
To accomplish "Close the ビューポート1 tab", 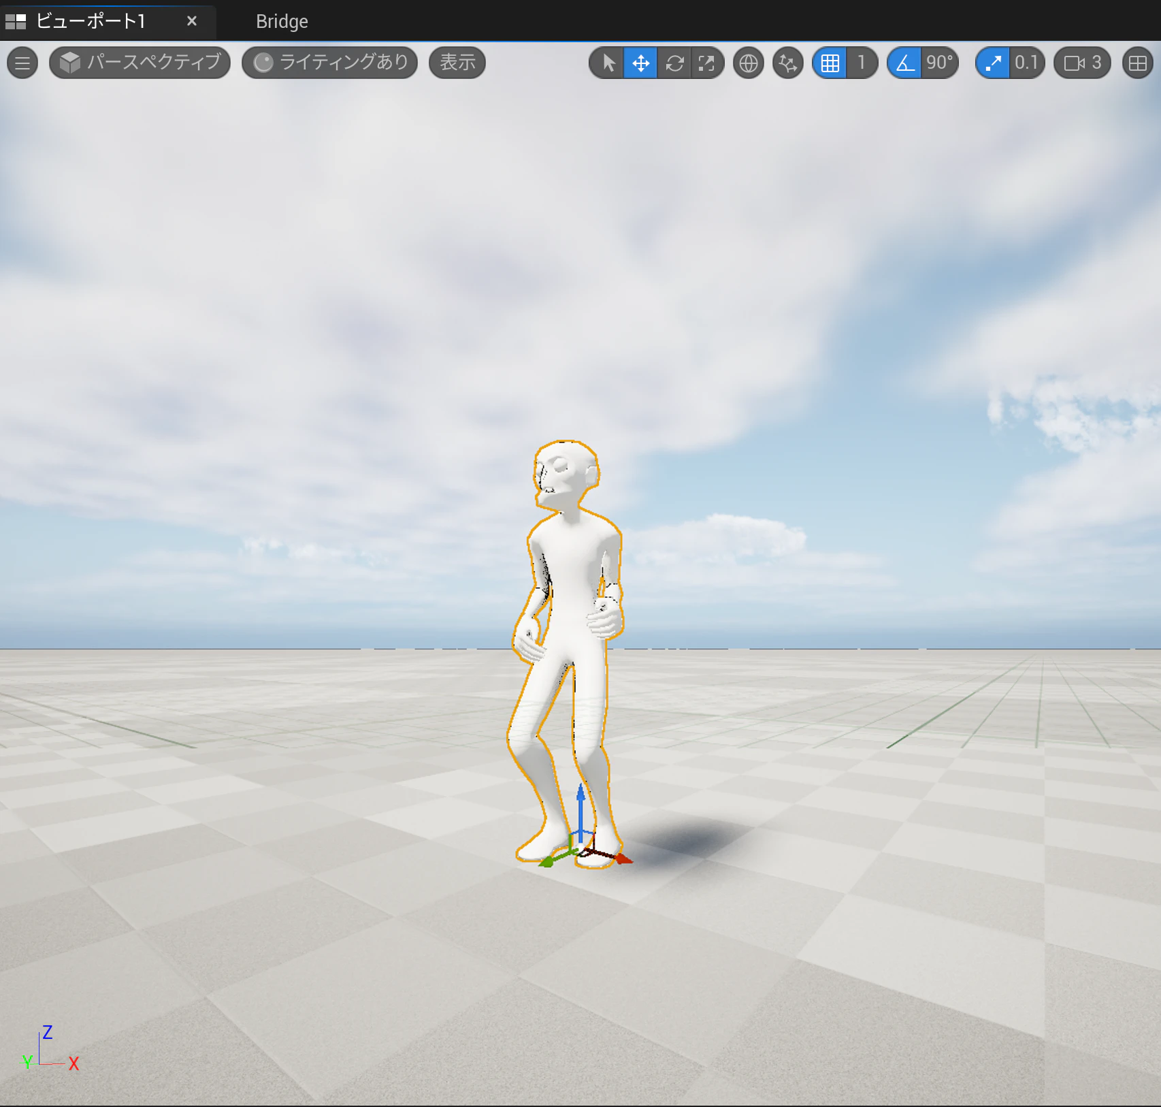I will pos(192,21).
